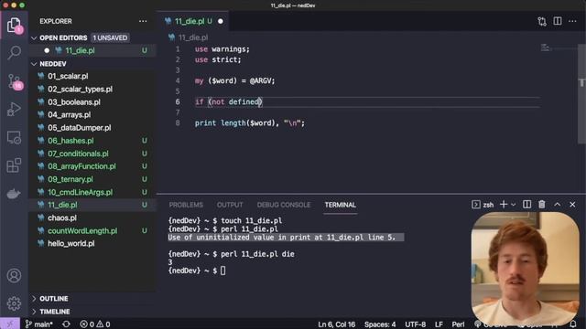
Task: Click the 11_die.pl breadcrumb
Action: (x=193, y=37)
